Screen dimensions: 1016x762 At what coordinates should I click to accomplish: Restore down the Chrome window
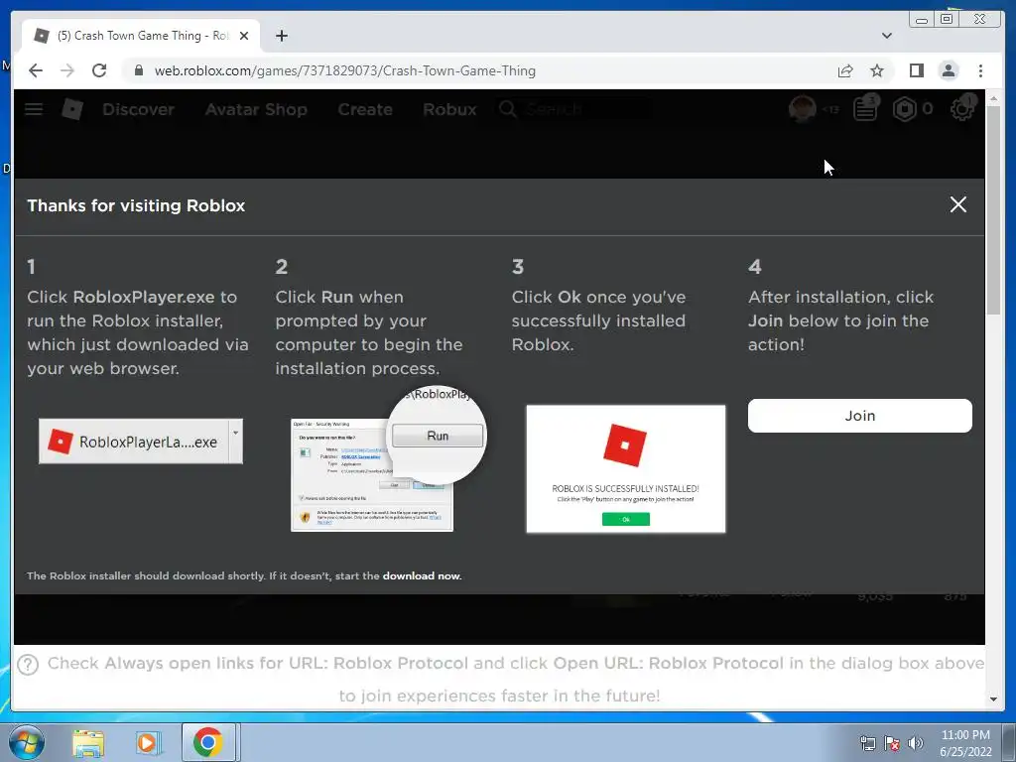[x=946, y=20]
